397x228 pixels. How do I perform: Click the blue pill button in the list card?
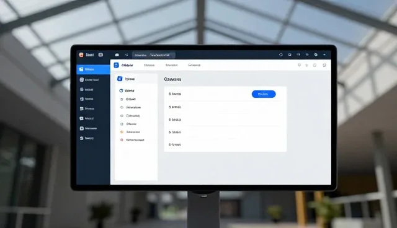[264, 94]
